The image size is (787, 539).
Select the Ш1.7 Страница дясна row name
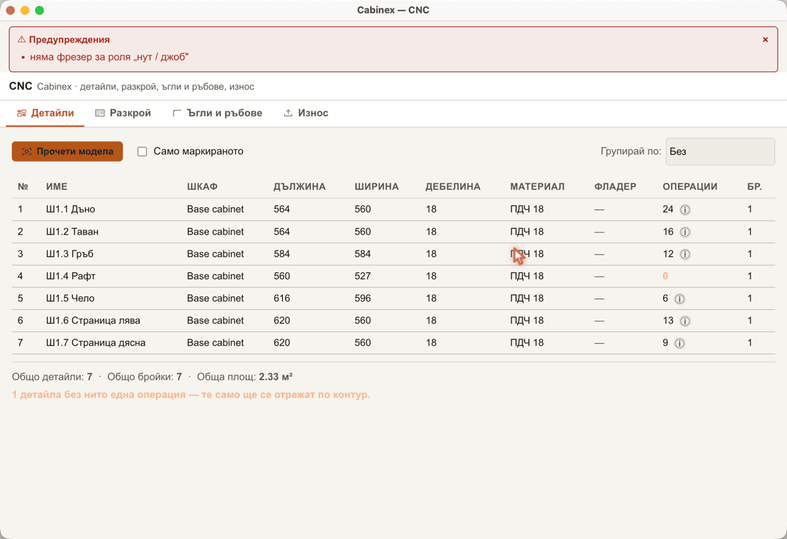pos(95,343)
